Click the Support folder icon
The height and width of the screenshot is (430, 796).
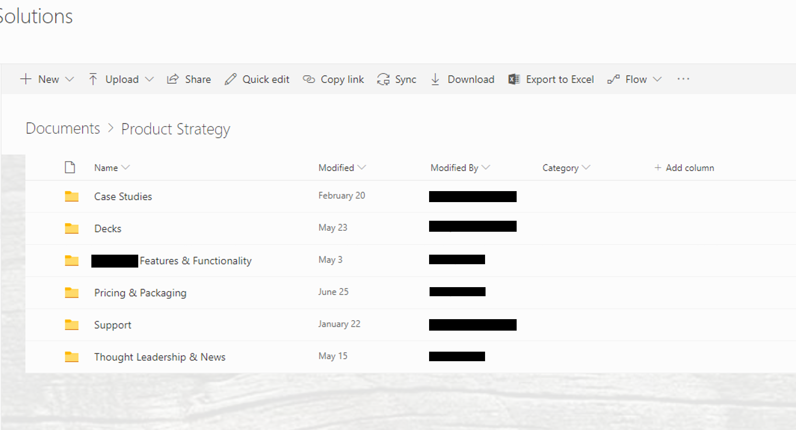72,325
